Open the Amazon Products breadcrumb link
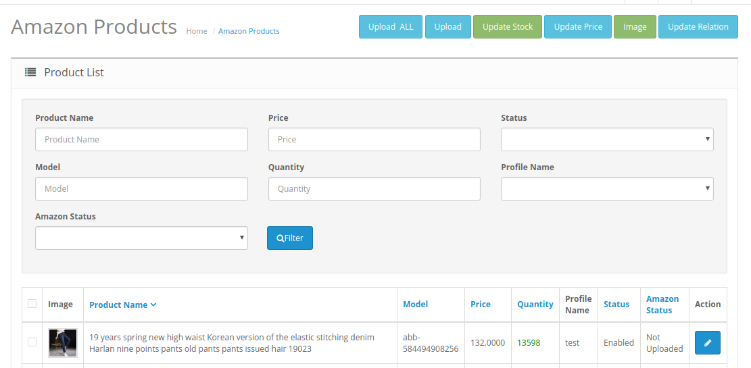This screenshot has height=368, width=751. (249, 31)
